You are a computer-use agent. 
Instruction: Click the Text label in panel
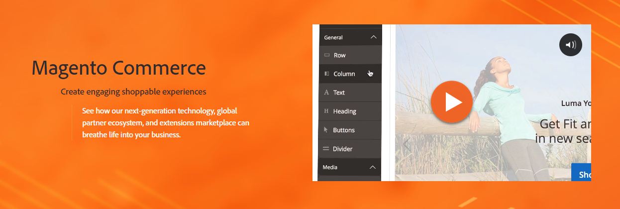339,93
